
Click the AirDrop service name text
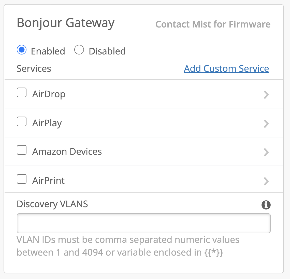click(x=49, y=94)
